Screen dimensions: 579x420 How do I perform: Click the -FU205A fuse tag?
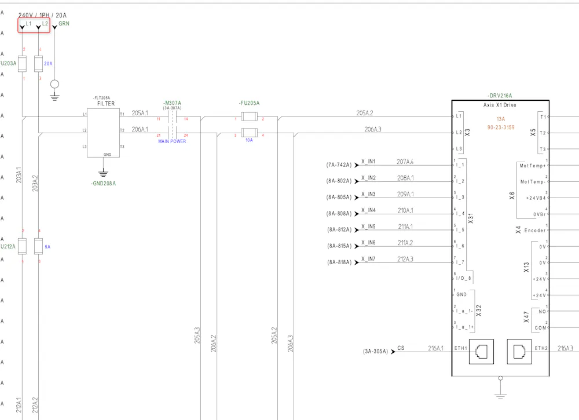pos(249,103)
